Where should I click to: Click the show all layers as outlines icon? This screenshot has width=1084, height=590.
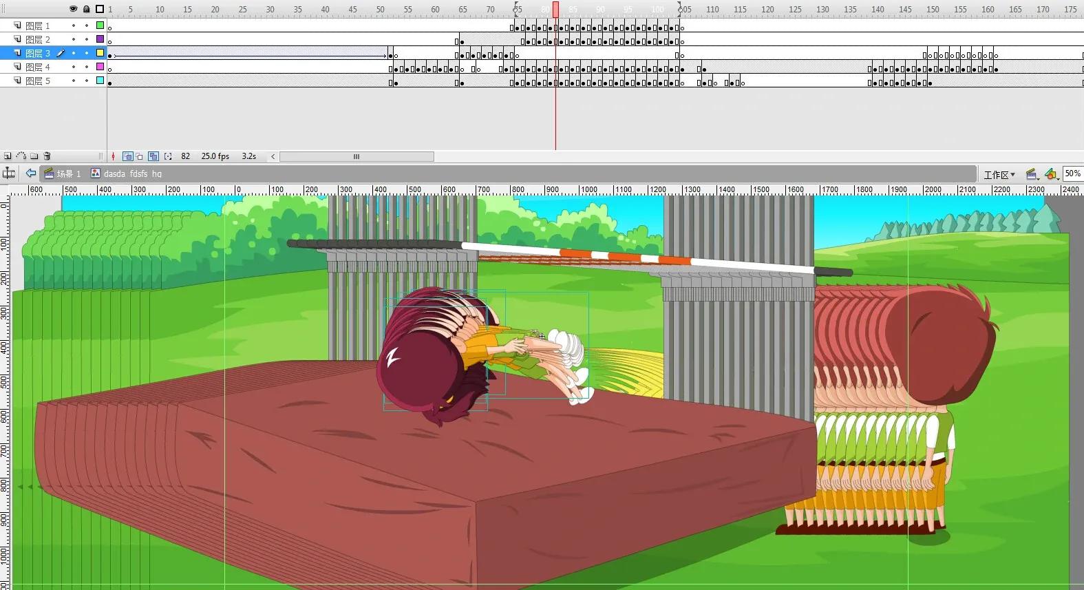point(100,9)
